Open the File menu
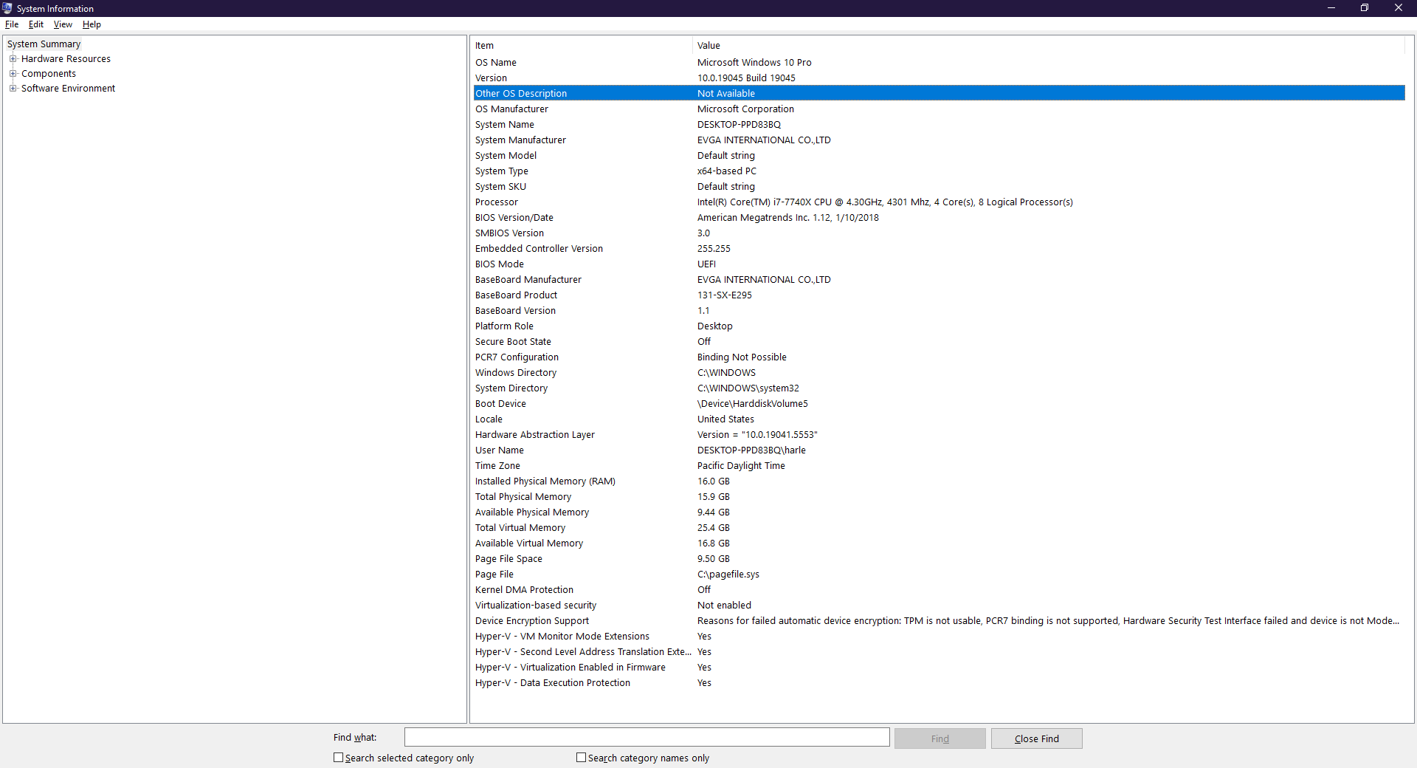 click(12, 24)
